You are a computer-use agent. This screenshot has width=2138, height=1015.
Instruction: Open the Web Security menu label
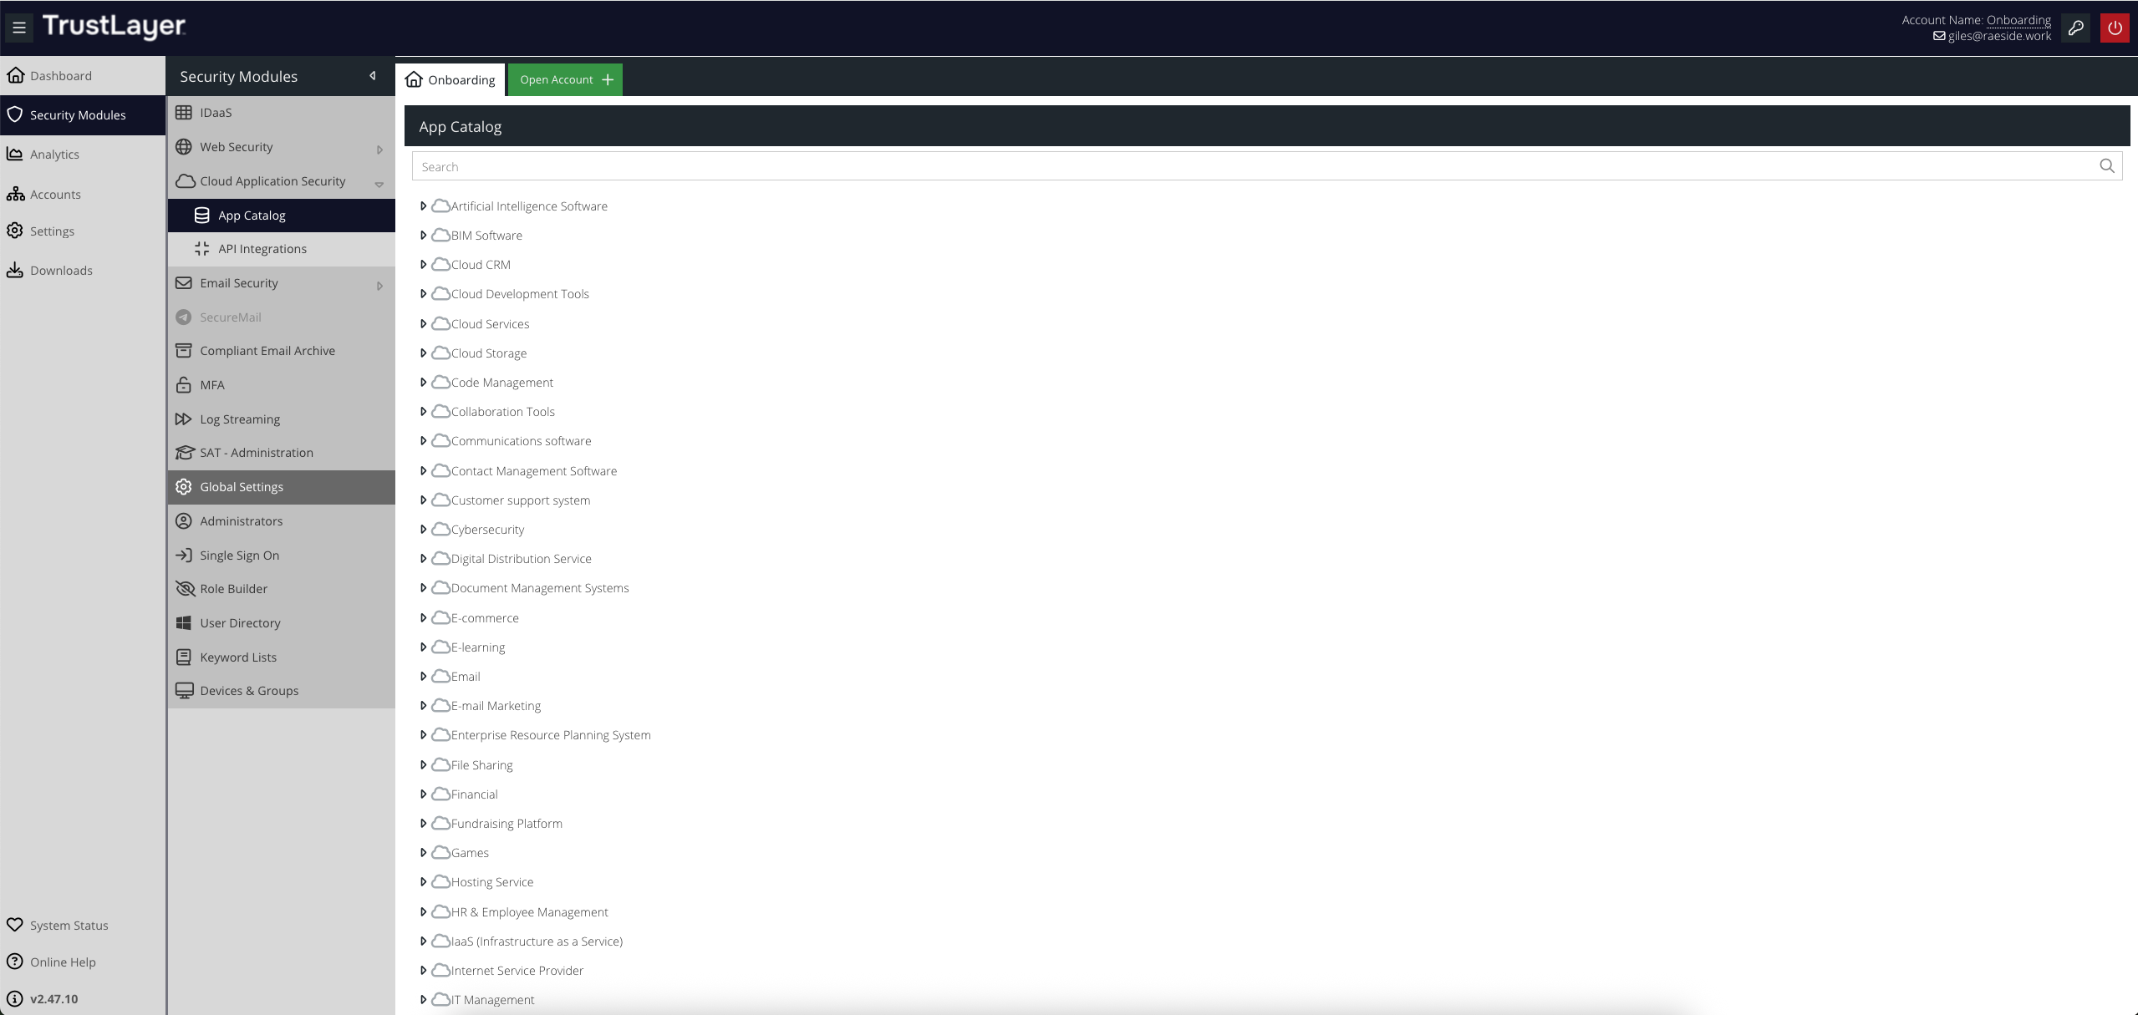(x=237, y=147)
